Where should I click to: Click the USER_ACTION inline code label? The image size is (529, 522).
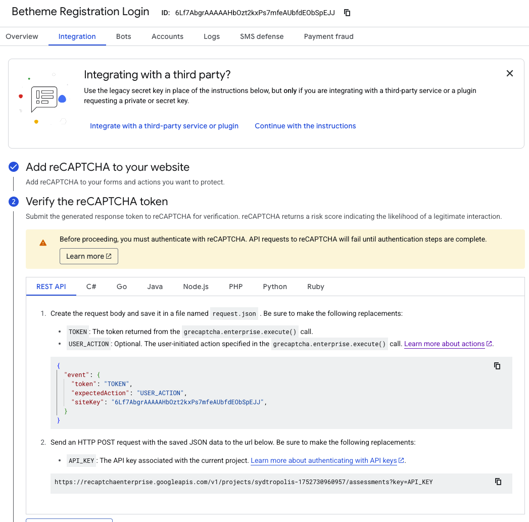88,344
